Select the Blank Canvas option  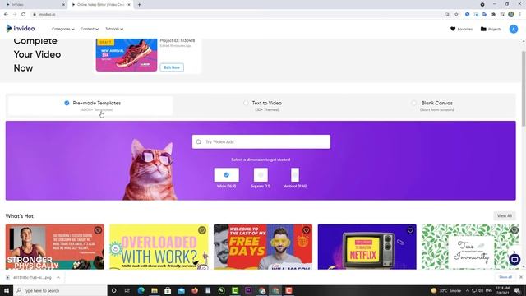[x=433, y=106]
